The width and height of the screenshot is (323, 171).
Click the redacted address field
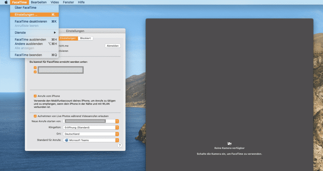point(61,70)
